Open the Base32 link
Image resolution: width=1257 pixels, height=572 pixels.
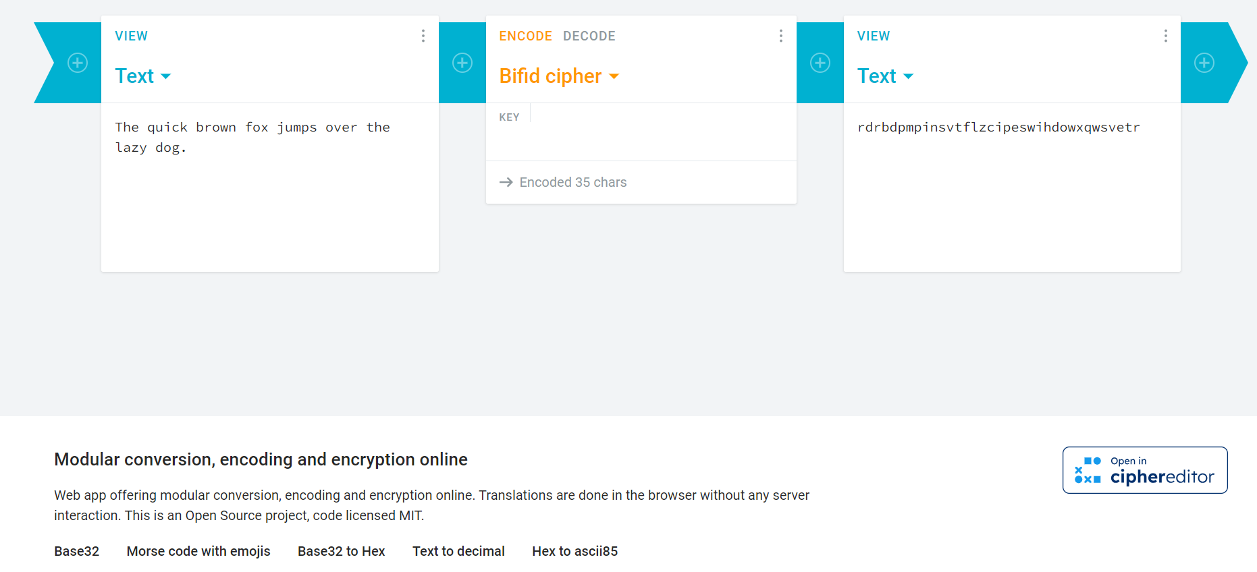[x=76, y=551]
